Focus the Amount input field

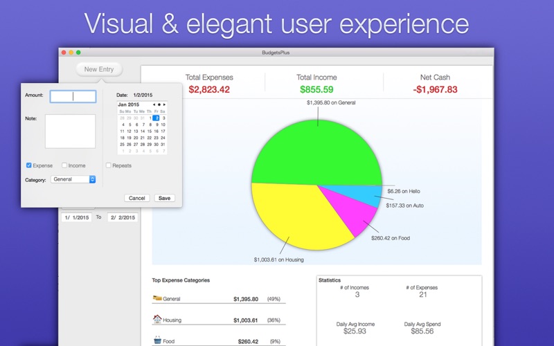click(x=73, y=96)
